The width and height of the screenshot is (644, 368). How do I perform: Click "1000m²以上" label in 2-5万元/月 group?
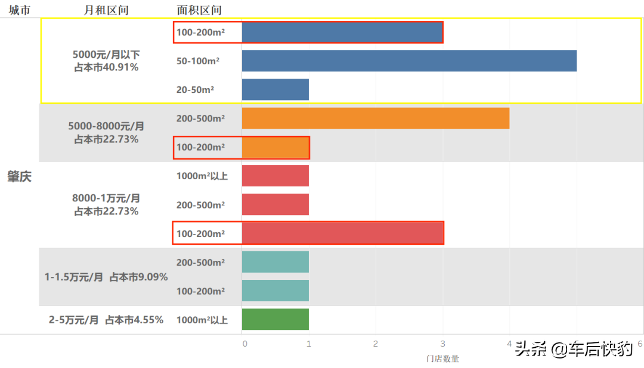point(202,320)
